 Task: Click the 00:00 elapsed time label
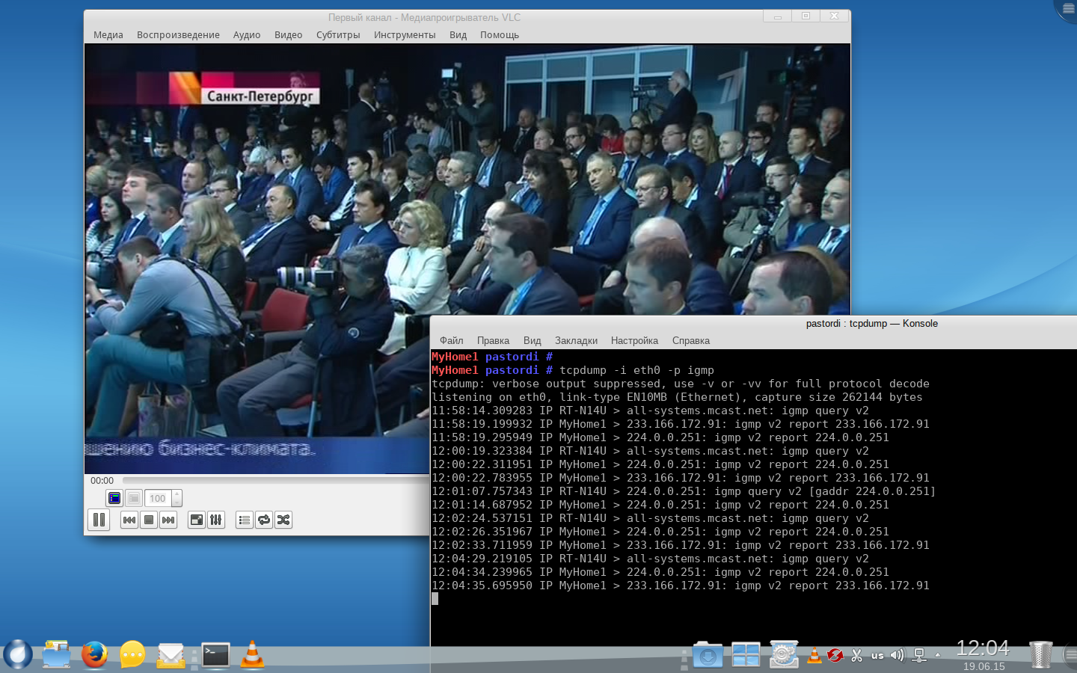point(102,481)
